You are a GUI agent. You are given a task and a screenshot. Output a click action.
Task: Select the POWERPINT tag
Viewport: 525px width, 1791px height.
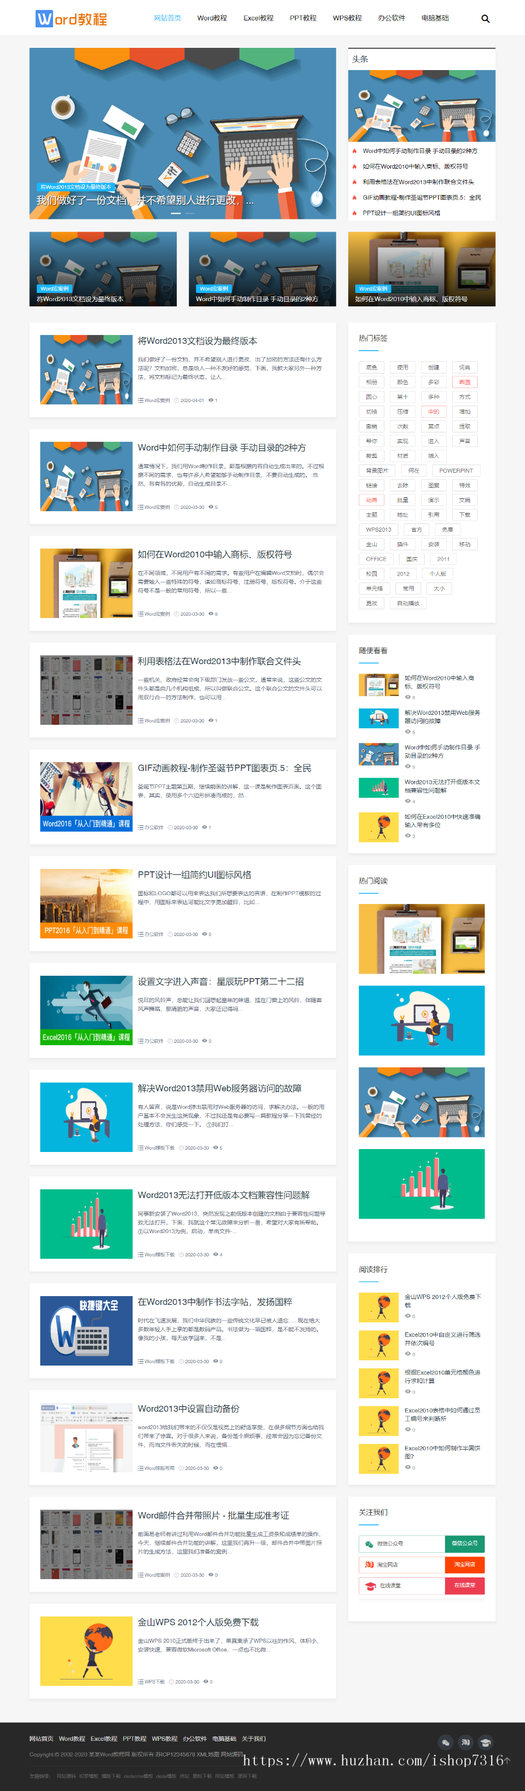click(x=456, y=471)
